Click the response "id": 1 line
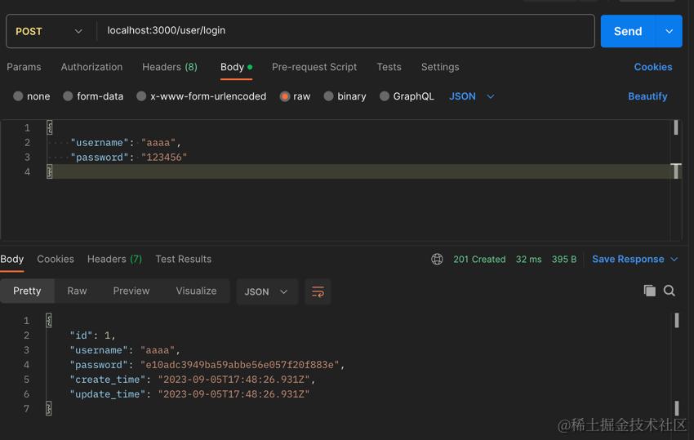Screen dimensions: 694x440 pos(92,335)
